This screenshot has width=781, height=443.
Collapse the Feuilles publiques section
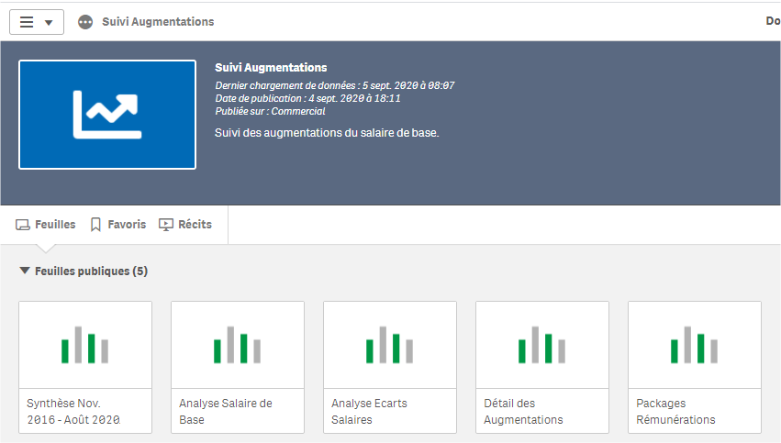[25, 271]
